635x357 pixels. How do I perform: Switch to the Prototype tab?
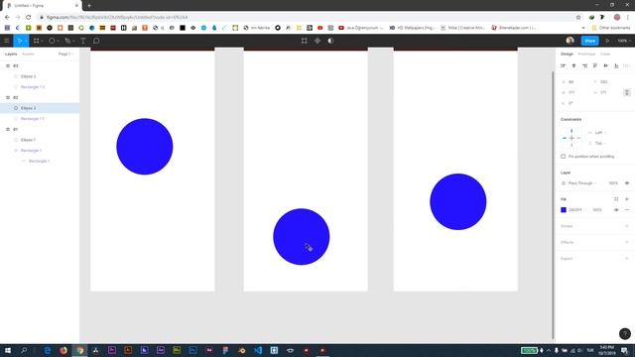pos(586,54)
